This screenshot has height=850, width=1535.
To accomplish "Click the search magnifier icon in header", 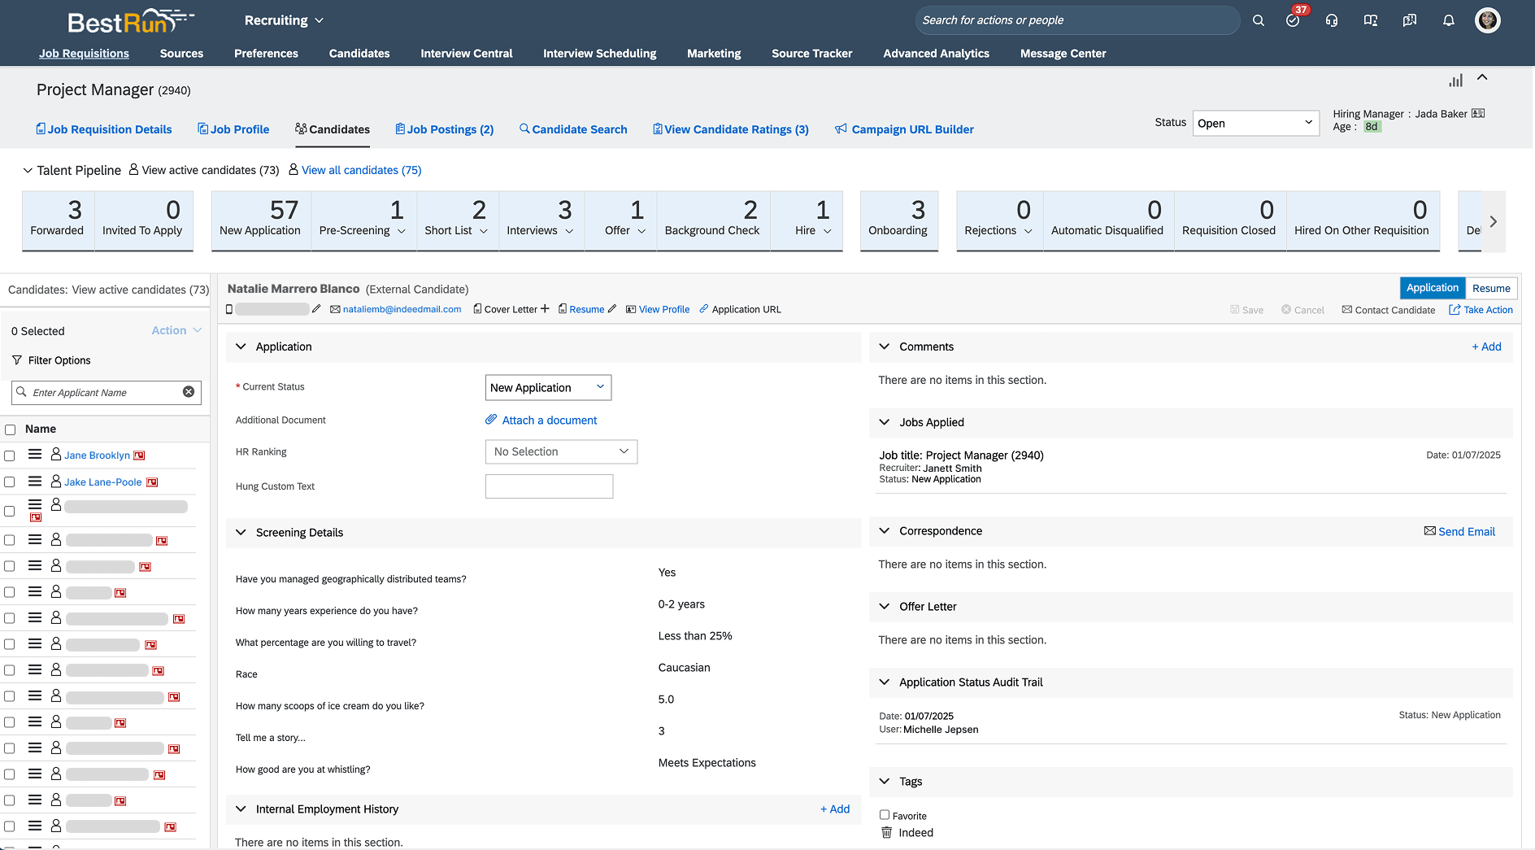I will [x=1258, y=20].
